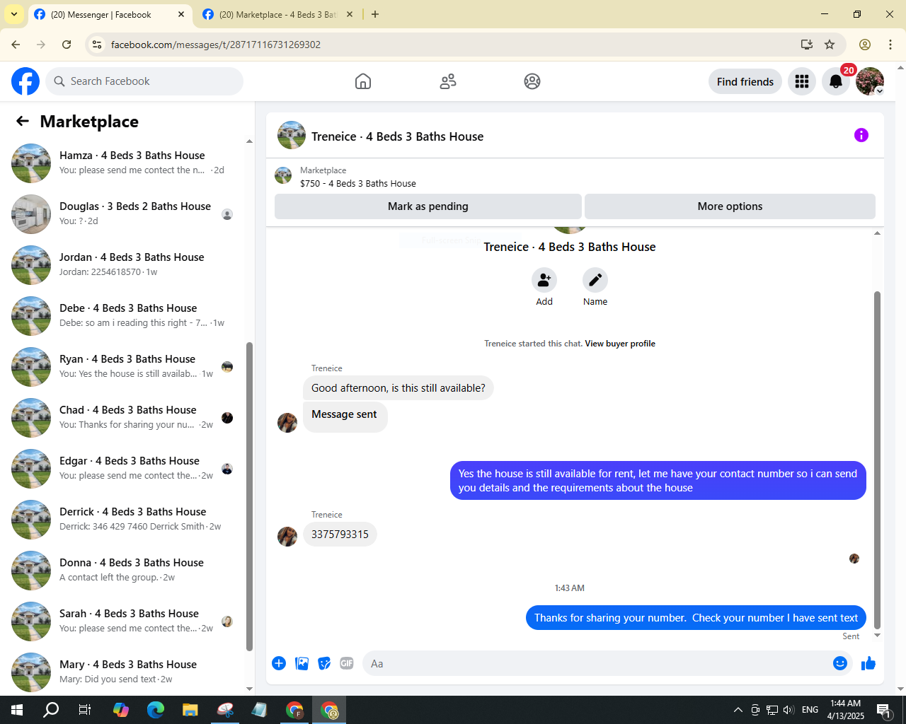The image size is (906, 724).
Task: Open Windows taskbar search
Action: tap(51, 710)
